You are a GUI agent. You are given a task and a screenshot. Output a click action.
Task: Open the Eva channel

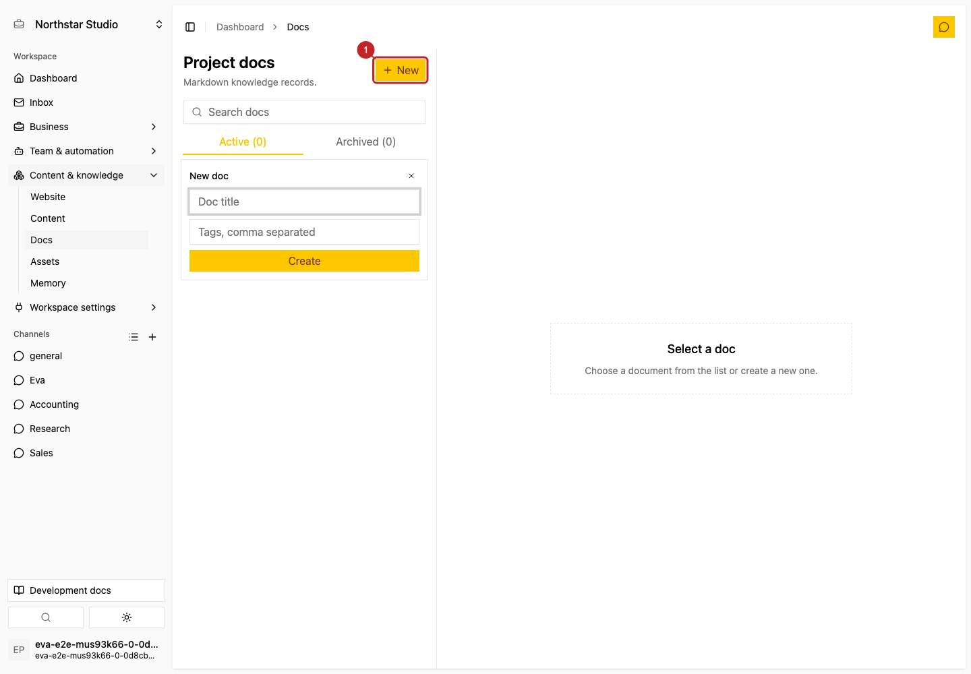(86, 380)
